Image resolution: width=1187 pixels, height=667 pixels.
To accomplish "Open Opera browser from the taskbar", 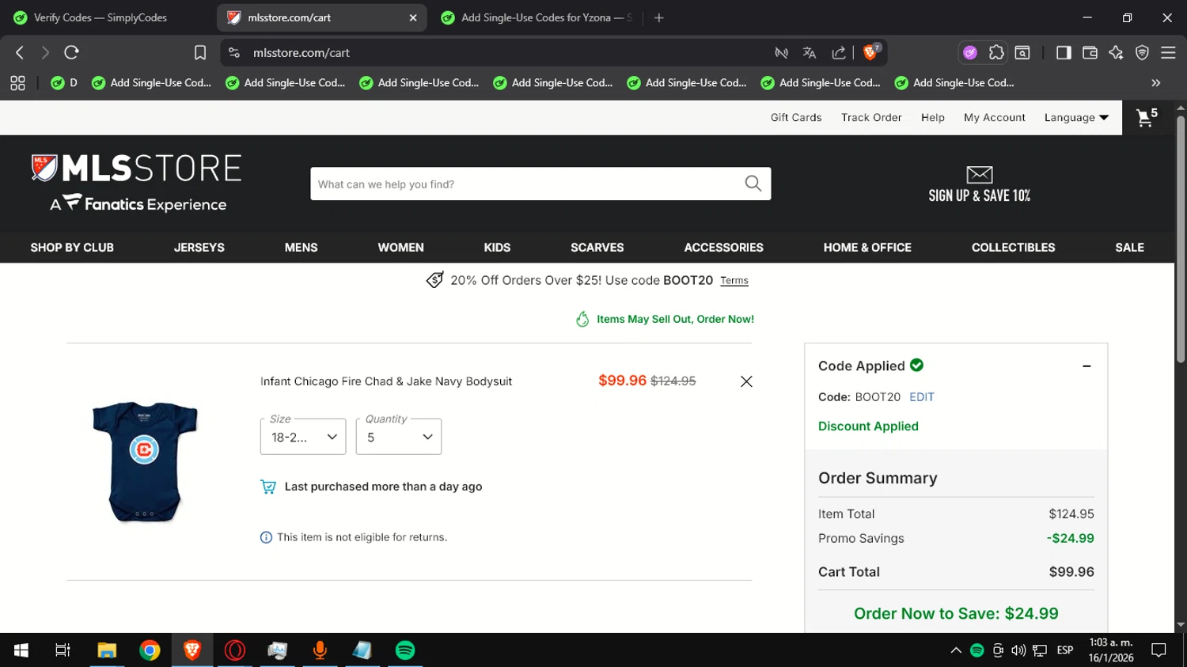I will pos(235,650).
